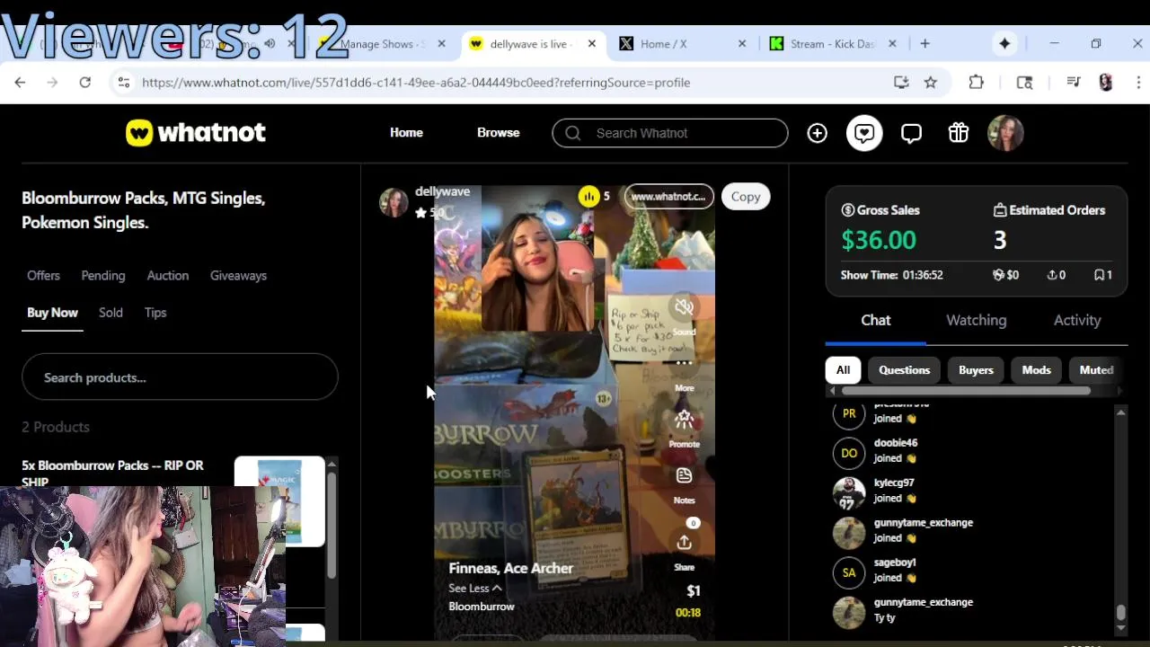This screenshot has width=1150, height=647.
Task: Click kylecg97 username in chat
Action: coord(894,483)
